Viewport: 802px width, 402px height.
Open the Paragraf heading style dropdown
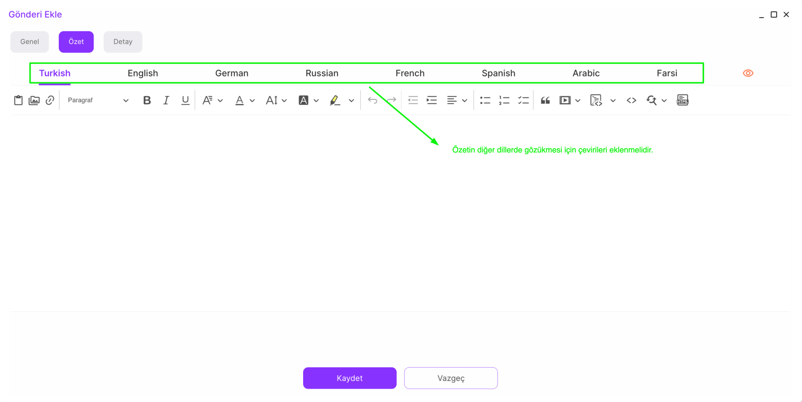pyautogui.click(x=98, y=100)
